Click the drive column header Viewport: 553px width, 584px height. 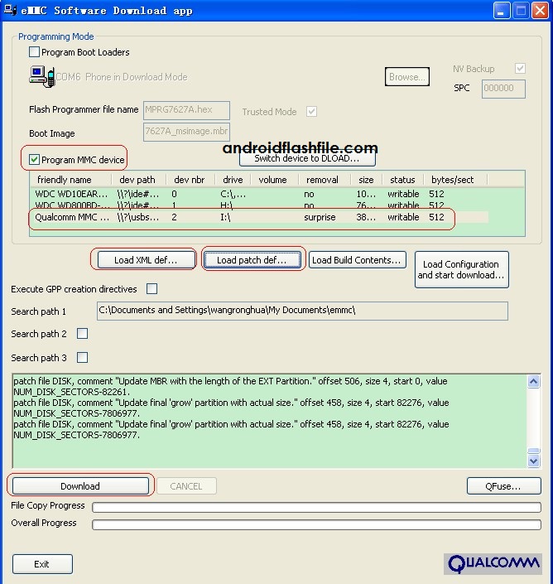[233, 180]
